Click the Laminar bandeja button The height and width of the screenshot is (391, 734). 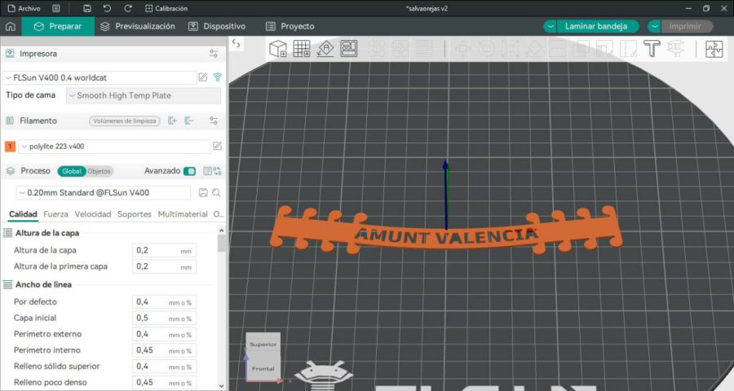click(x=596, y=26)
